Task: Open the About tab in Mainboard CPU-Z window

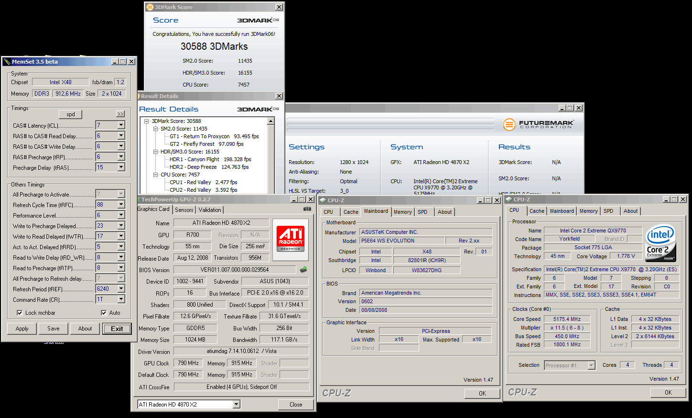Action: (444, 212)
